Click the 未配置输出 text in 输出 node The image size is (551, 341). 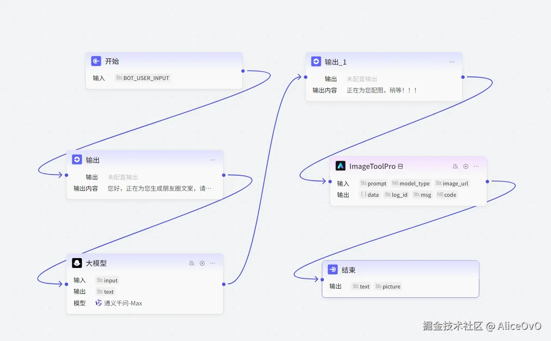click(123, 177)
